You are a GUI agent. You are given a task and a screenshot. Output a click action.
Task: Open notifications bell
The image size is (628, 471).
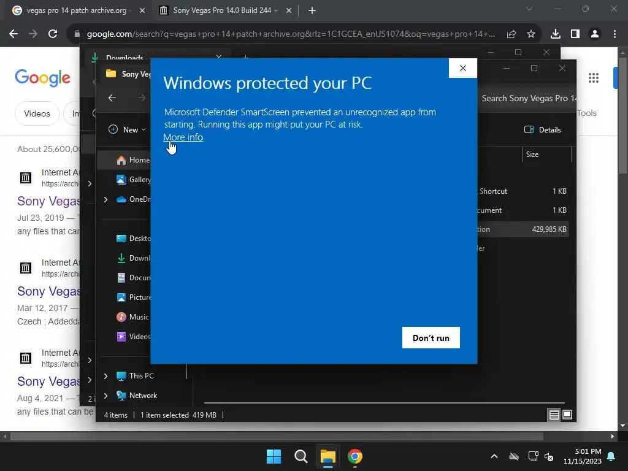click(611, 456)
